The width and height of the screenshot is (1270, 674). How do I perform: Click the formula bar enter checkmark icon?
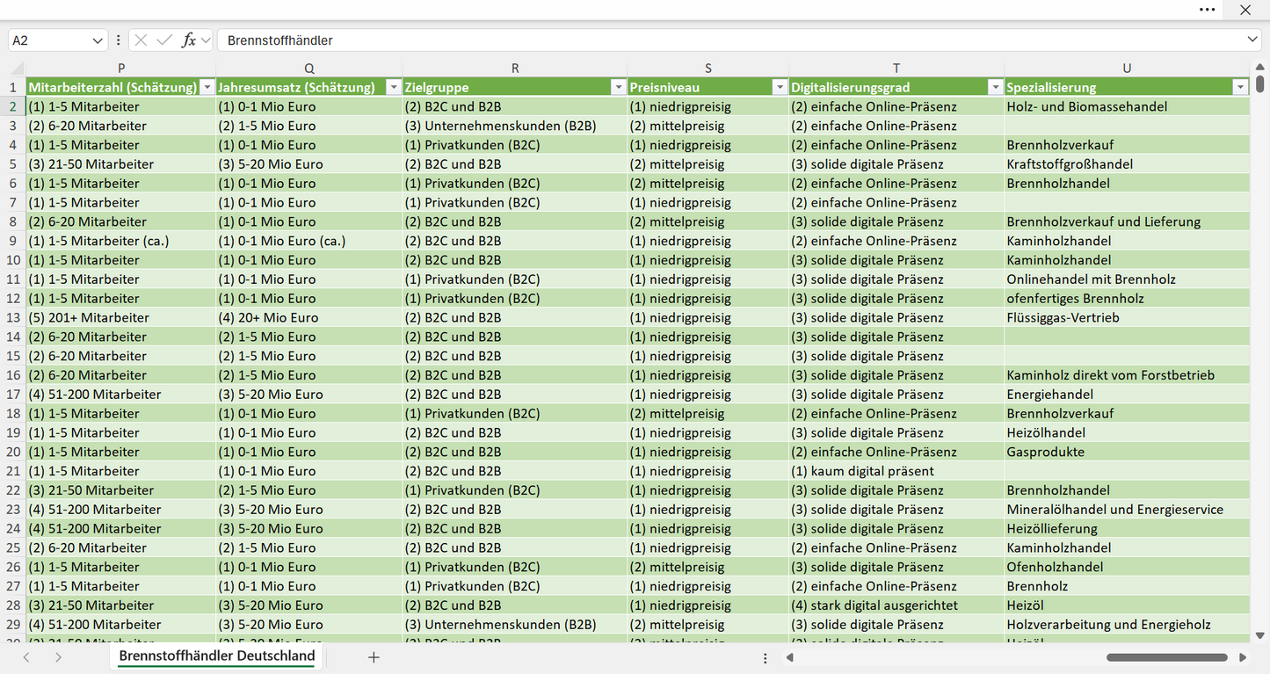(164, 40)
